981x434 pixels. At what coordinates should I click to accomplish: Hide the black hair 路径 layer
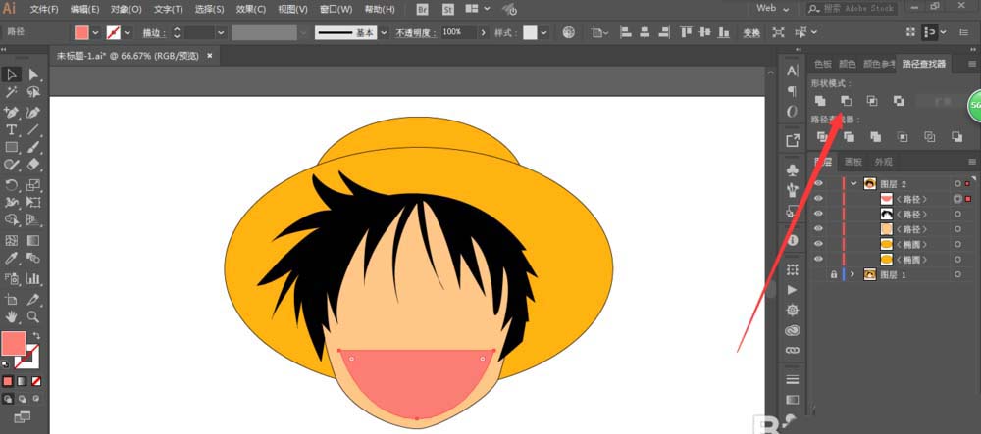click(819, 214)
